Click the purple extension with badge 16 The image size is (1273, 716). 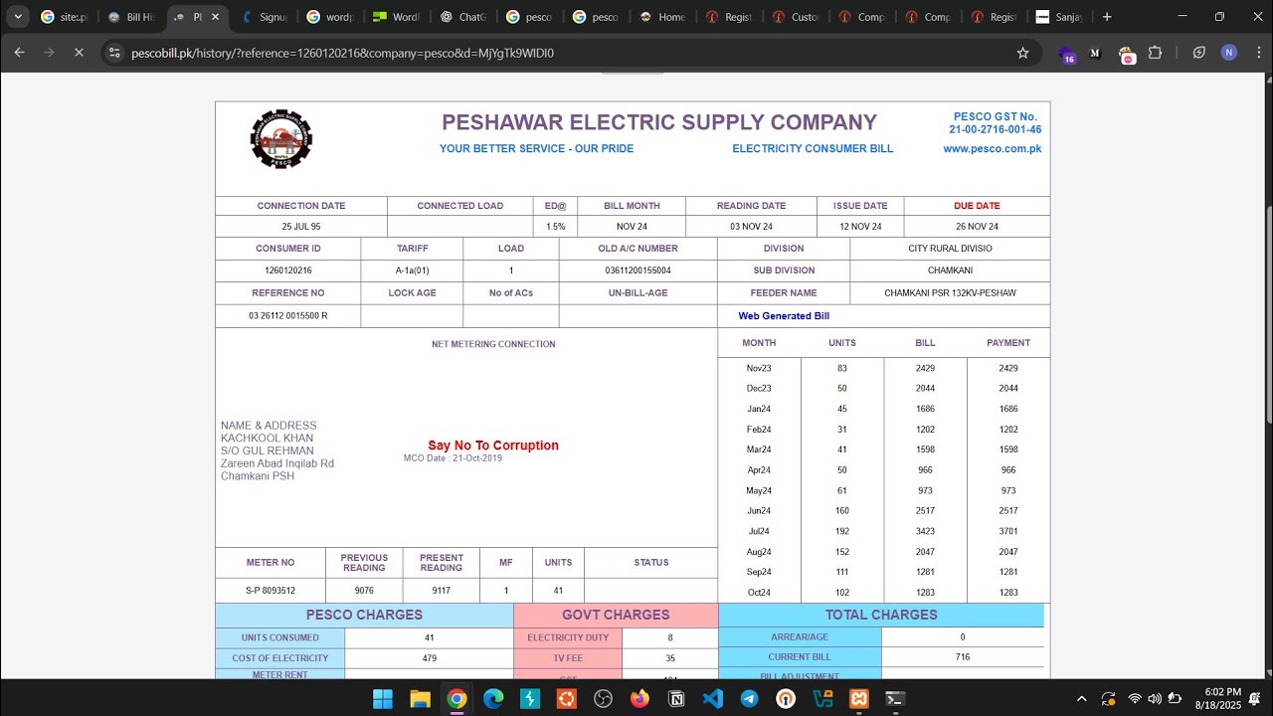tap(1067, 54)
